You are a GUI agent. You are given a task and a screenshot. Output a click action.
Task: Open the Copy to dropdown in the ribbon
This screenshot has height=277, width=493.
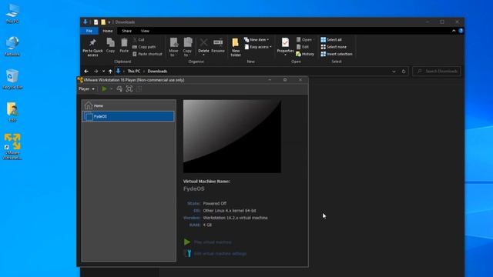click(x=187, y=48)
